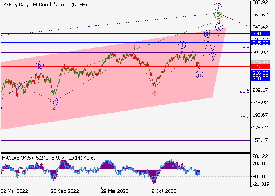Screen dimensions: 275x196
Task: Select the blue circled b wave marker
Action: 40,65
